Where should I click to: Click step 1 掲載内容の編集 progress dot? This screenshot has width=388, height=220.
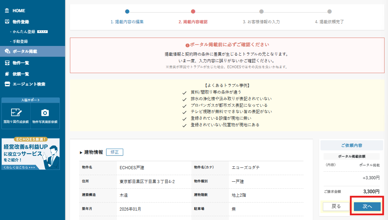tap(127, 11)
